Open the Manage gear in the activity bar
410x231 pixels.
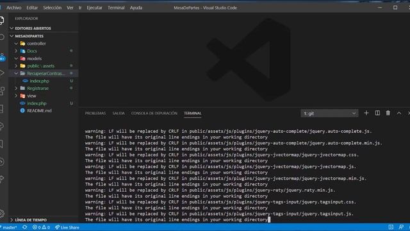[2, 214]
